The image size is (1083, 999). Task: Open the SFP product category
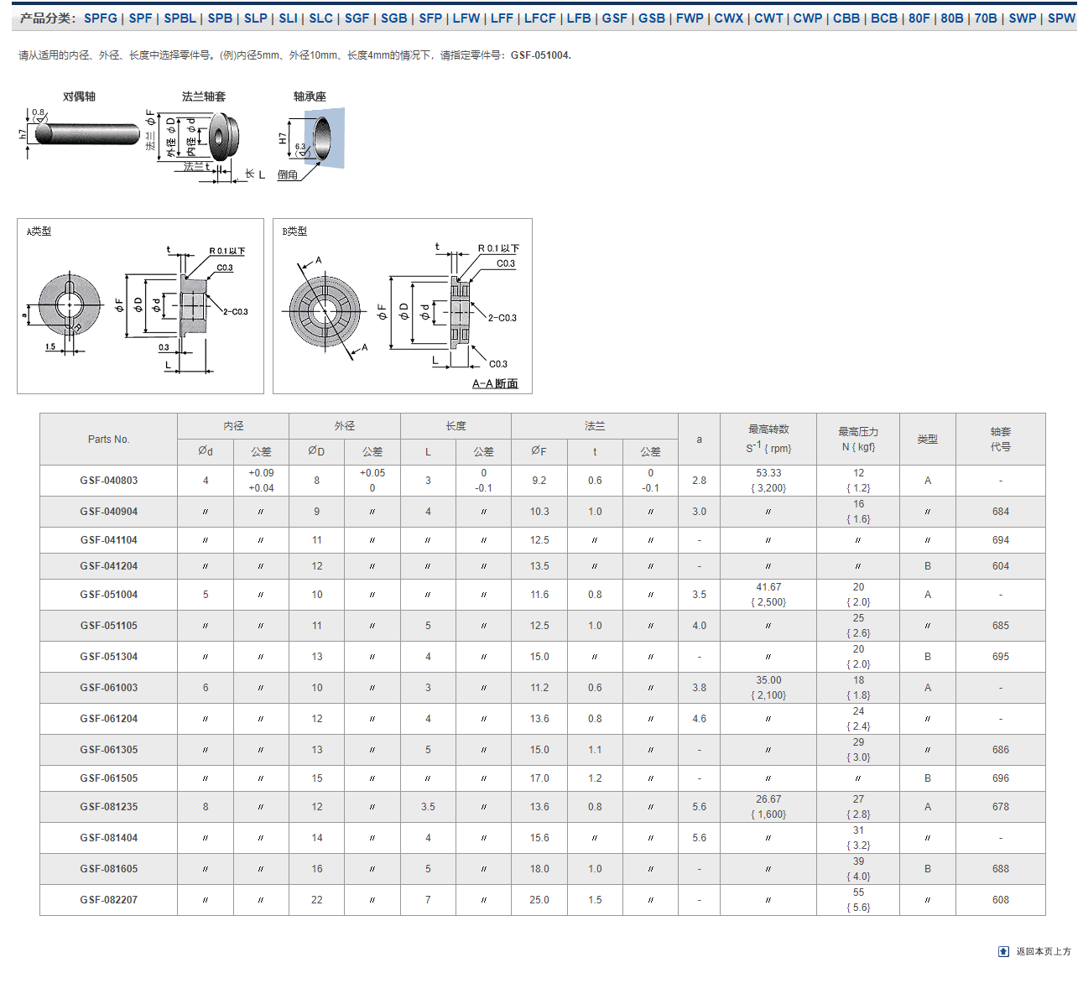click(x=430, y=18)
